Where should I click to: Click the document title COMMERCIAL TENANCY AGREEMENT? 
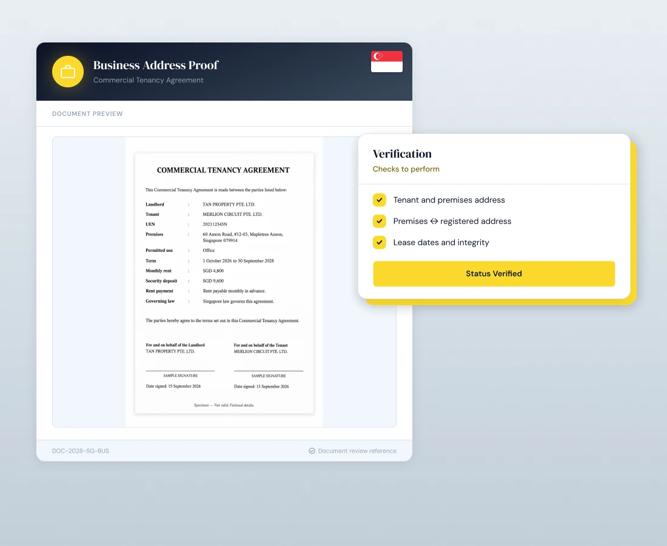pyautogui.click(x=223, y=170)
